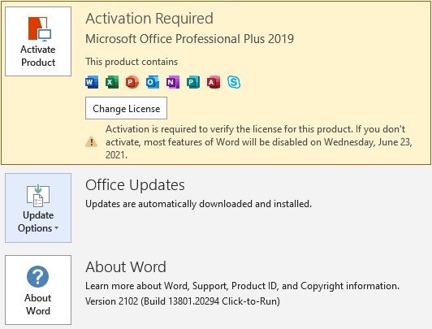432x329 pixels.
Task: Click the blue question mark icon
Action: coord(37,276)
